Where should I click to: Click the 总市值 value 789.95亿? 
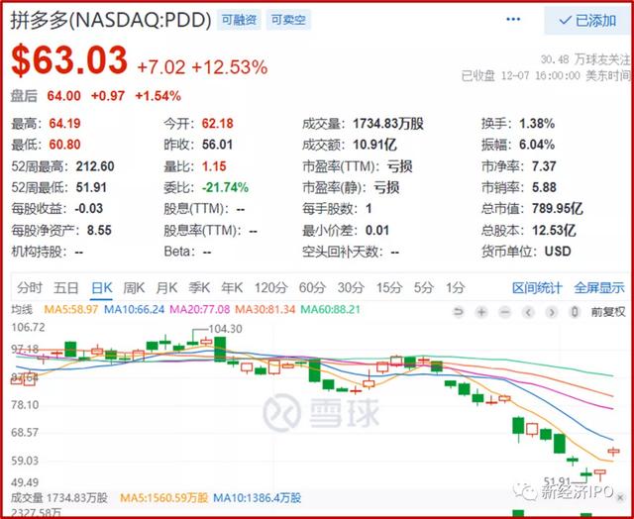point(558,209)
